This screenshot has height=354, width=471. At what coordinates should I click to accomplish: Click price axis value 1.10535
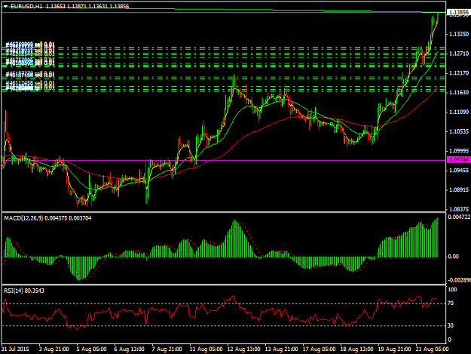pyautogui.click(x=458, y=131)
